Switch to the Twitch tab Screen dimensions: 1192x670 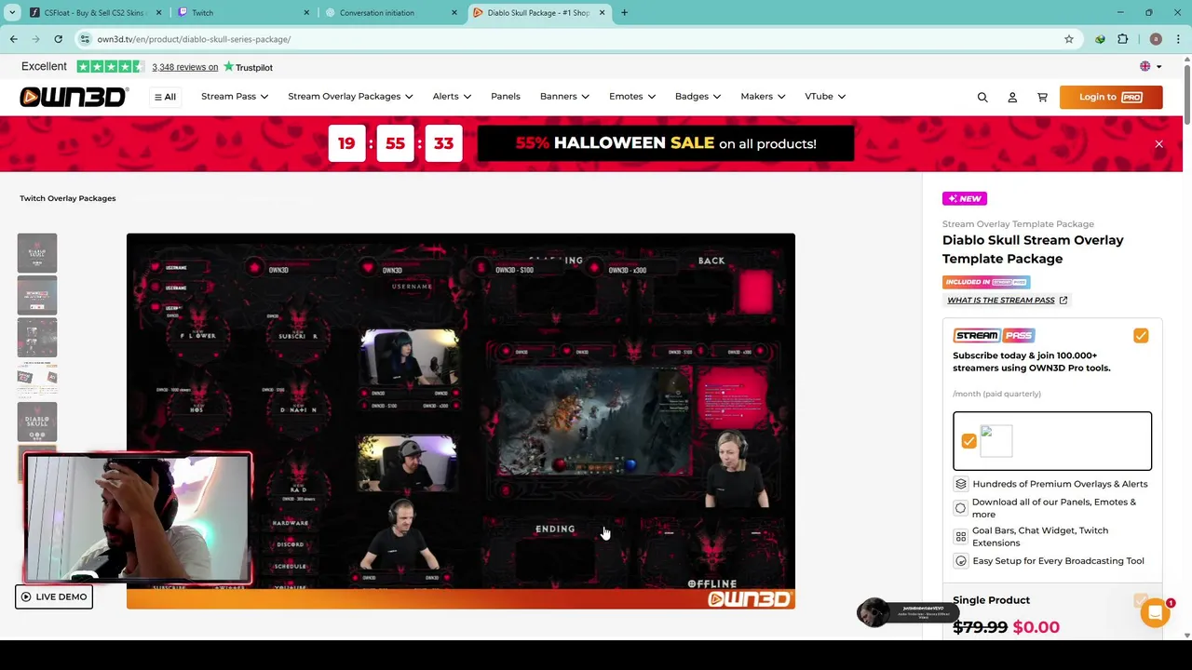pyautogui.click(x=242, y=13)
